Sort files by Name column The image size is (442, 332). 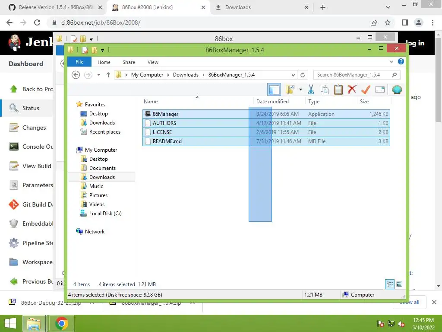[x=151, y=101]
